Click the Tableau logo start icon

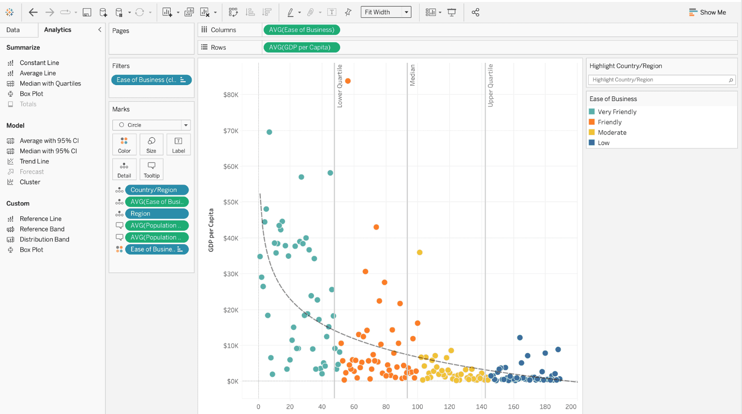click(10, 12)
